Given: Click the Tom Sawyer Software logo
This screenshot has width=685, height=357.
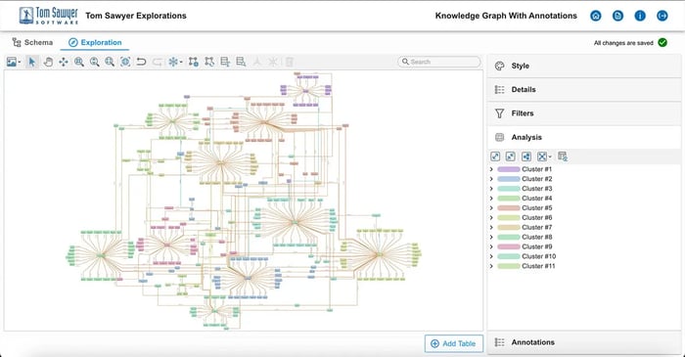Looking at the screenshot, I should click(x=49, y=16).
